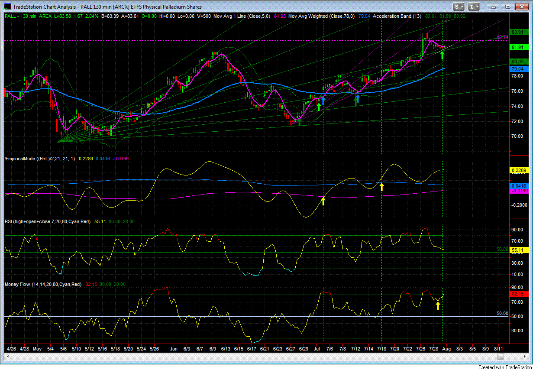
Task: Click the '5/16' date on time axis
Action: click(x=102, y=348)
